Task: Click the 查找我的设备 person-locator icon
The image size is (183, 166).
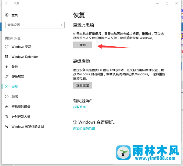Action: 6,106
